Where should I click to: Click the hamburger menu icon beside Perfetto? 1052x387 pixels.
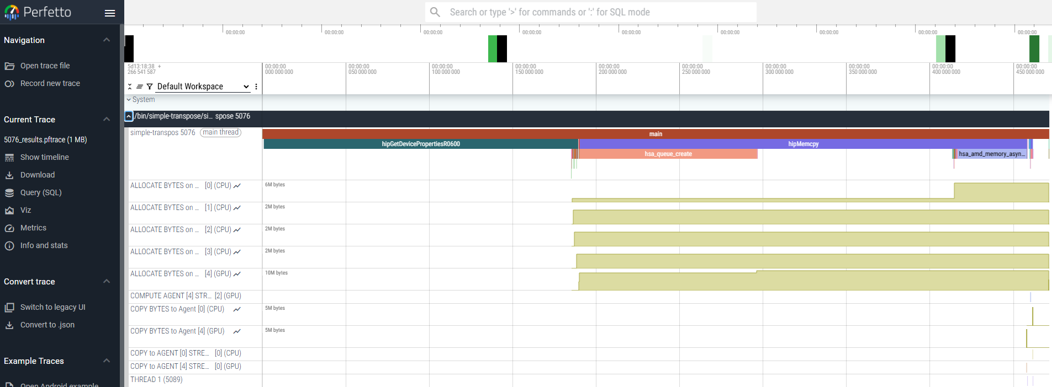(110, 13)
